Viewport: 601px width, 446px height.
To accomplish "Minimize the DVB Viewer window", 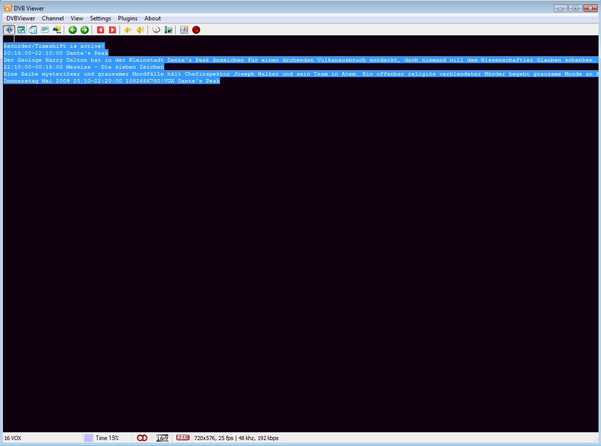I will point(561,8).
